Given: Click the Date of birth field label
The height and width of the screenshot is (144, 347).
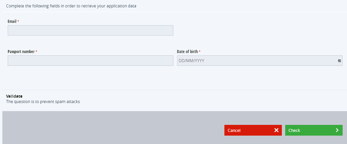Looking at the screenshot, I should coord(187,52).
